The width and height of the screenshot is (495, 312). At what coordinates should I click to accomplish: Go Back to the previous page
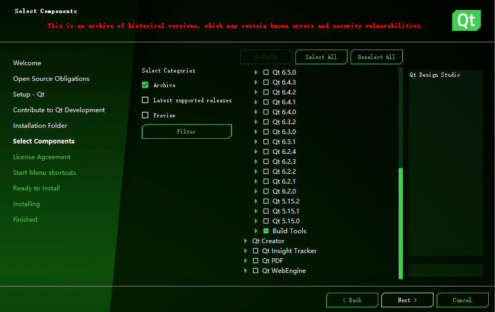[352, 300]
